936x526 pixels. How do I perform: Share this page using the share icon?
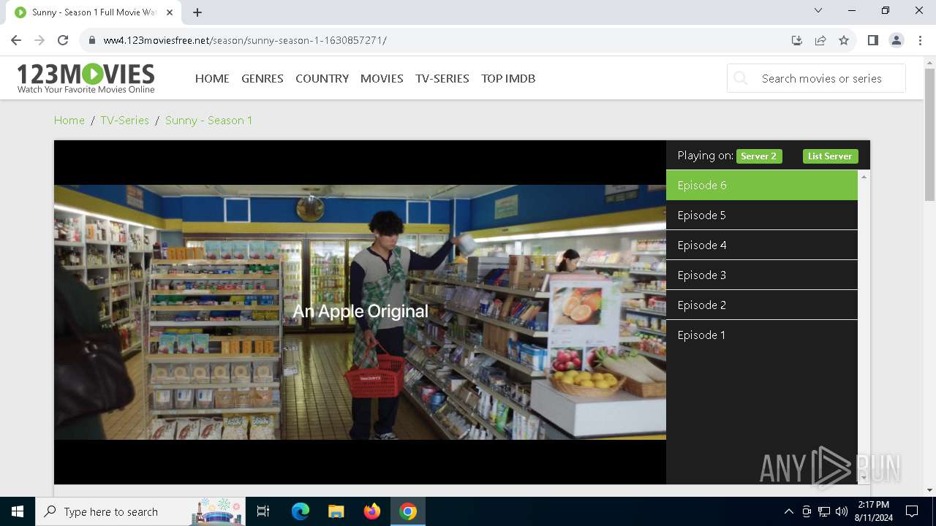pyautogui.click(x=820, y=40)
